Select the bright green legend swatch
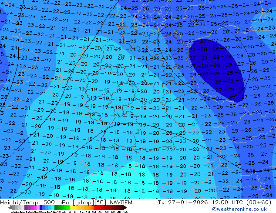 (x=68, y=207)
